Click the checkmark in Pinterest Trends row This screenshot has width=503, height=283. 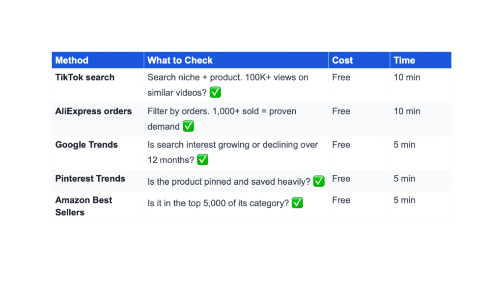coord(319,181)
